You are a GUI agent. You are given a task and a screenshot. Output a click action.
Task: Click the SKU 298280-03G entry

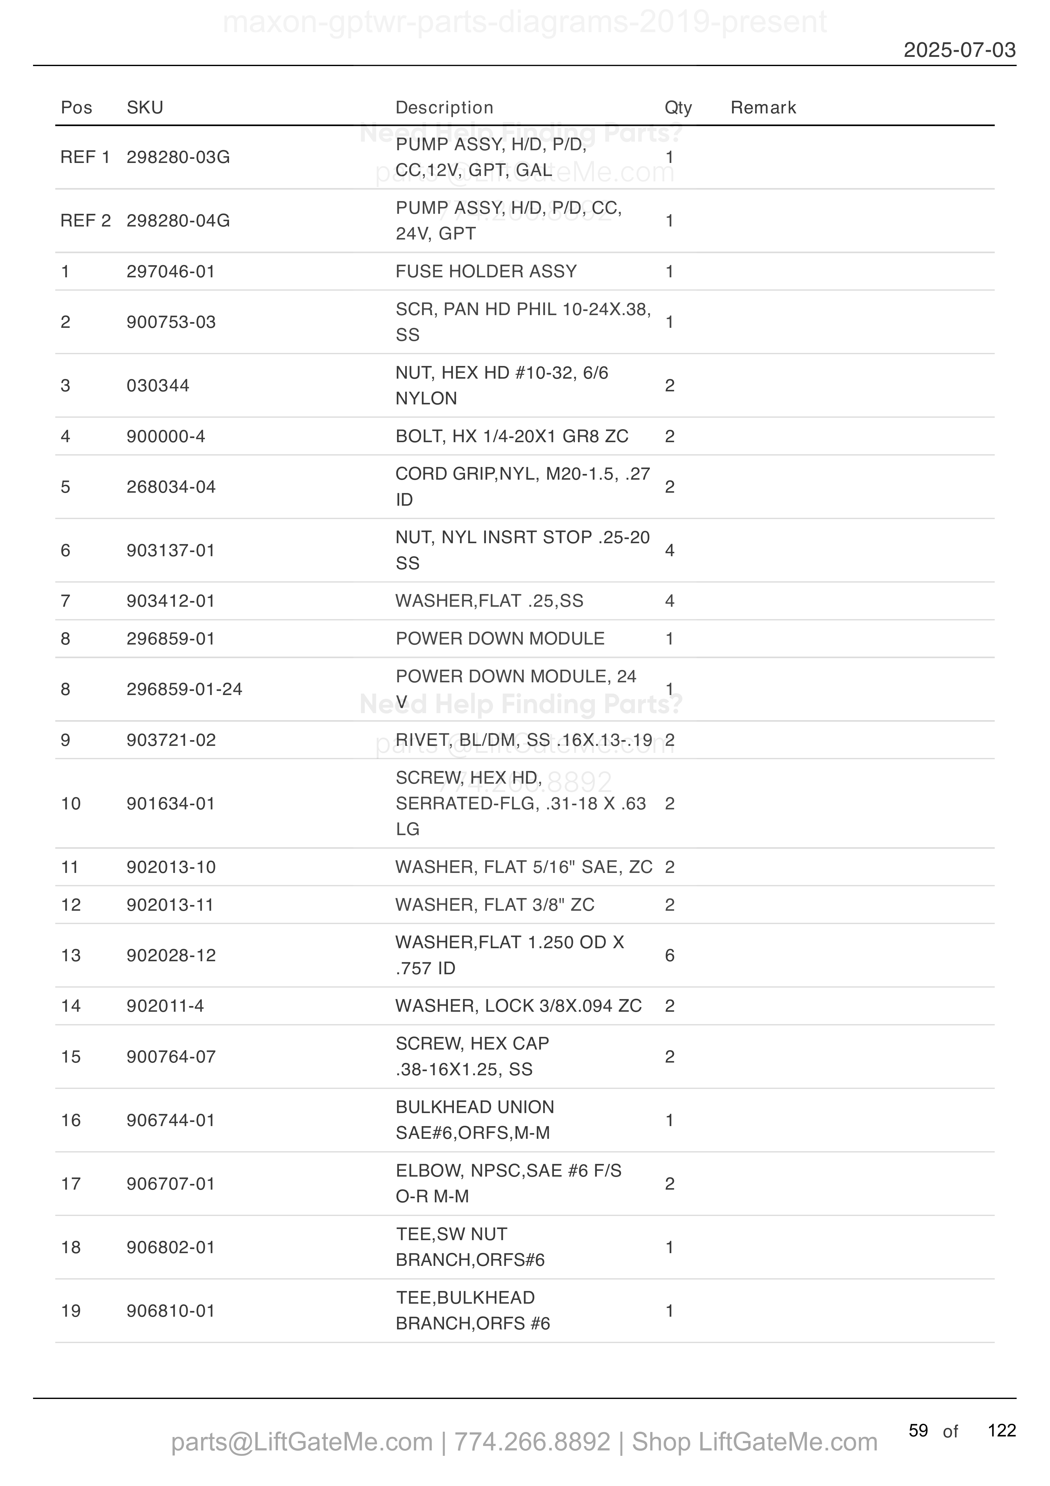tap(178, 157)
